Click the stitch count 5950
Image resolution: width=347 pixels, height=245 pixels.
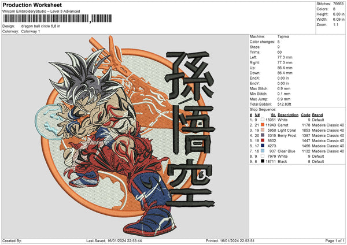click(272, 130)
